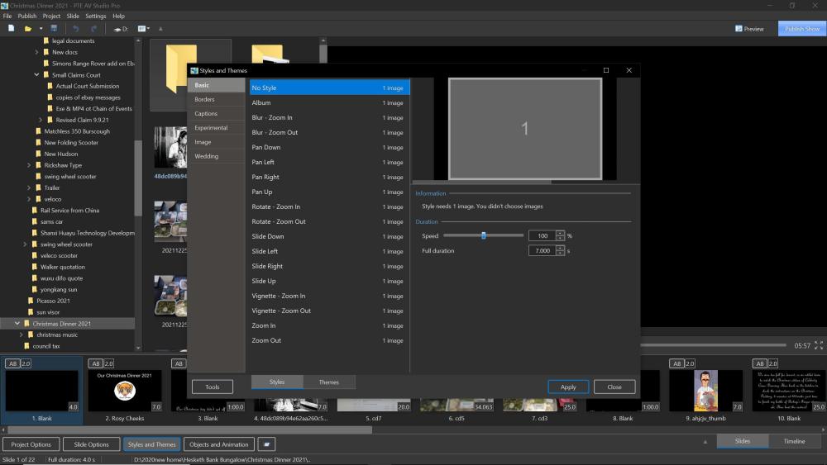Open the Publish menu
Screen dimensions: 827x465
pos(27,17)
